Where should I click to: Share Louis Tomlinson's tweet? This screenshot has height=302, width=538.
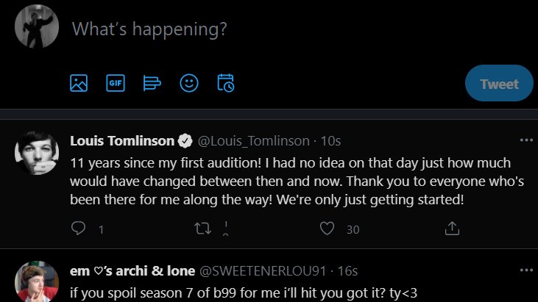pos(453,229)
